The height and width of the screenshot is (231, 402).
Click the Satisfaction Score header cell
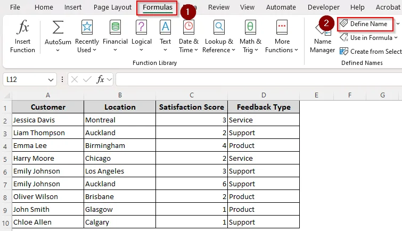[192, 107]
